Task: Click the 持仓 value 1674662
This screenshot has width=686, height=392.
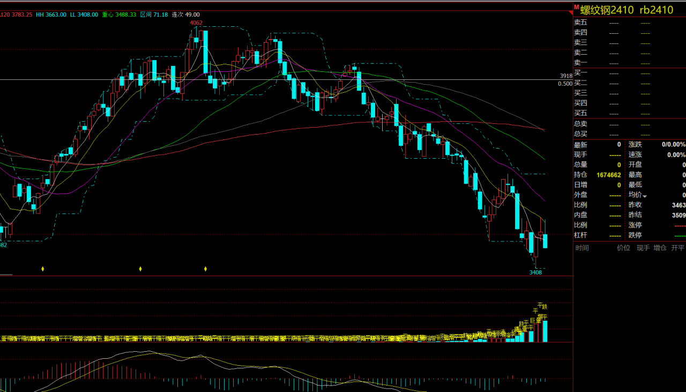Action: (x=608, y=175)
